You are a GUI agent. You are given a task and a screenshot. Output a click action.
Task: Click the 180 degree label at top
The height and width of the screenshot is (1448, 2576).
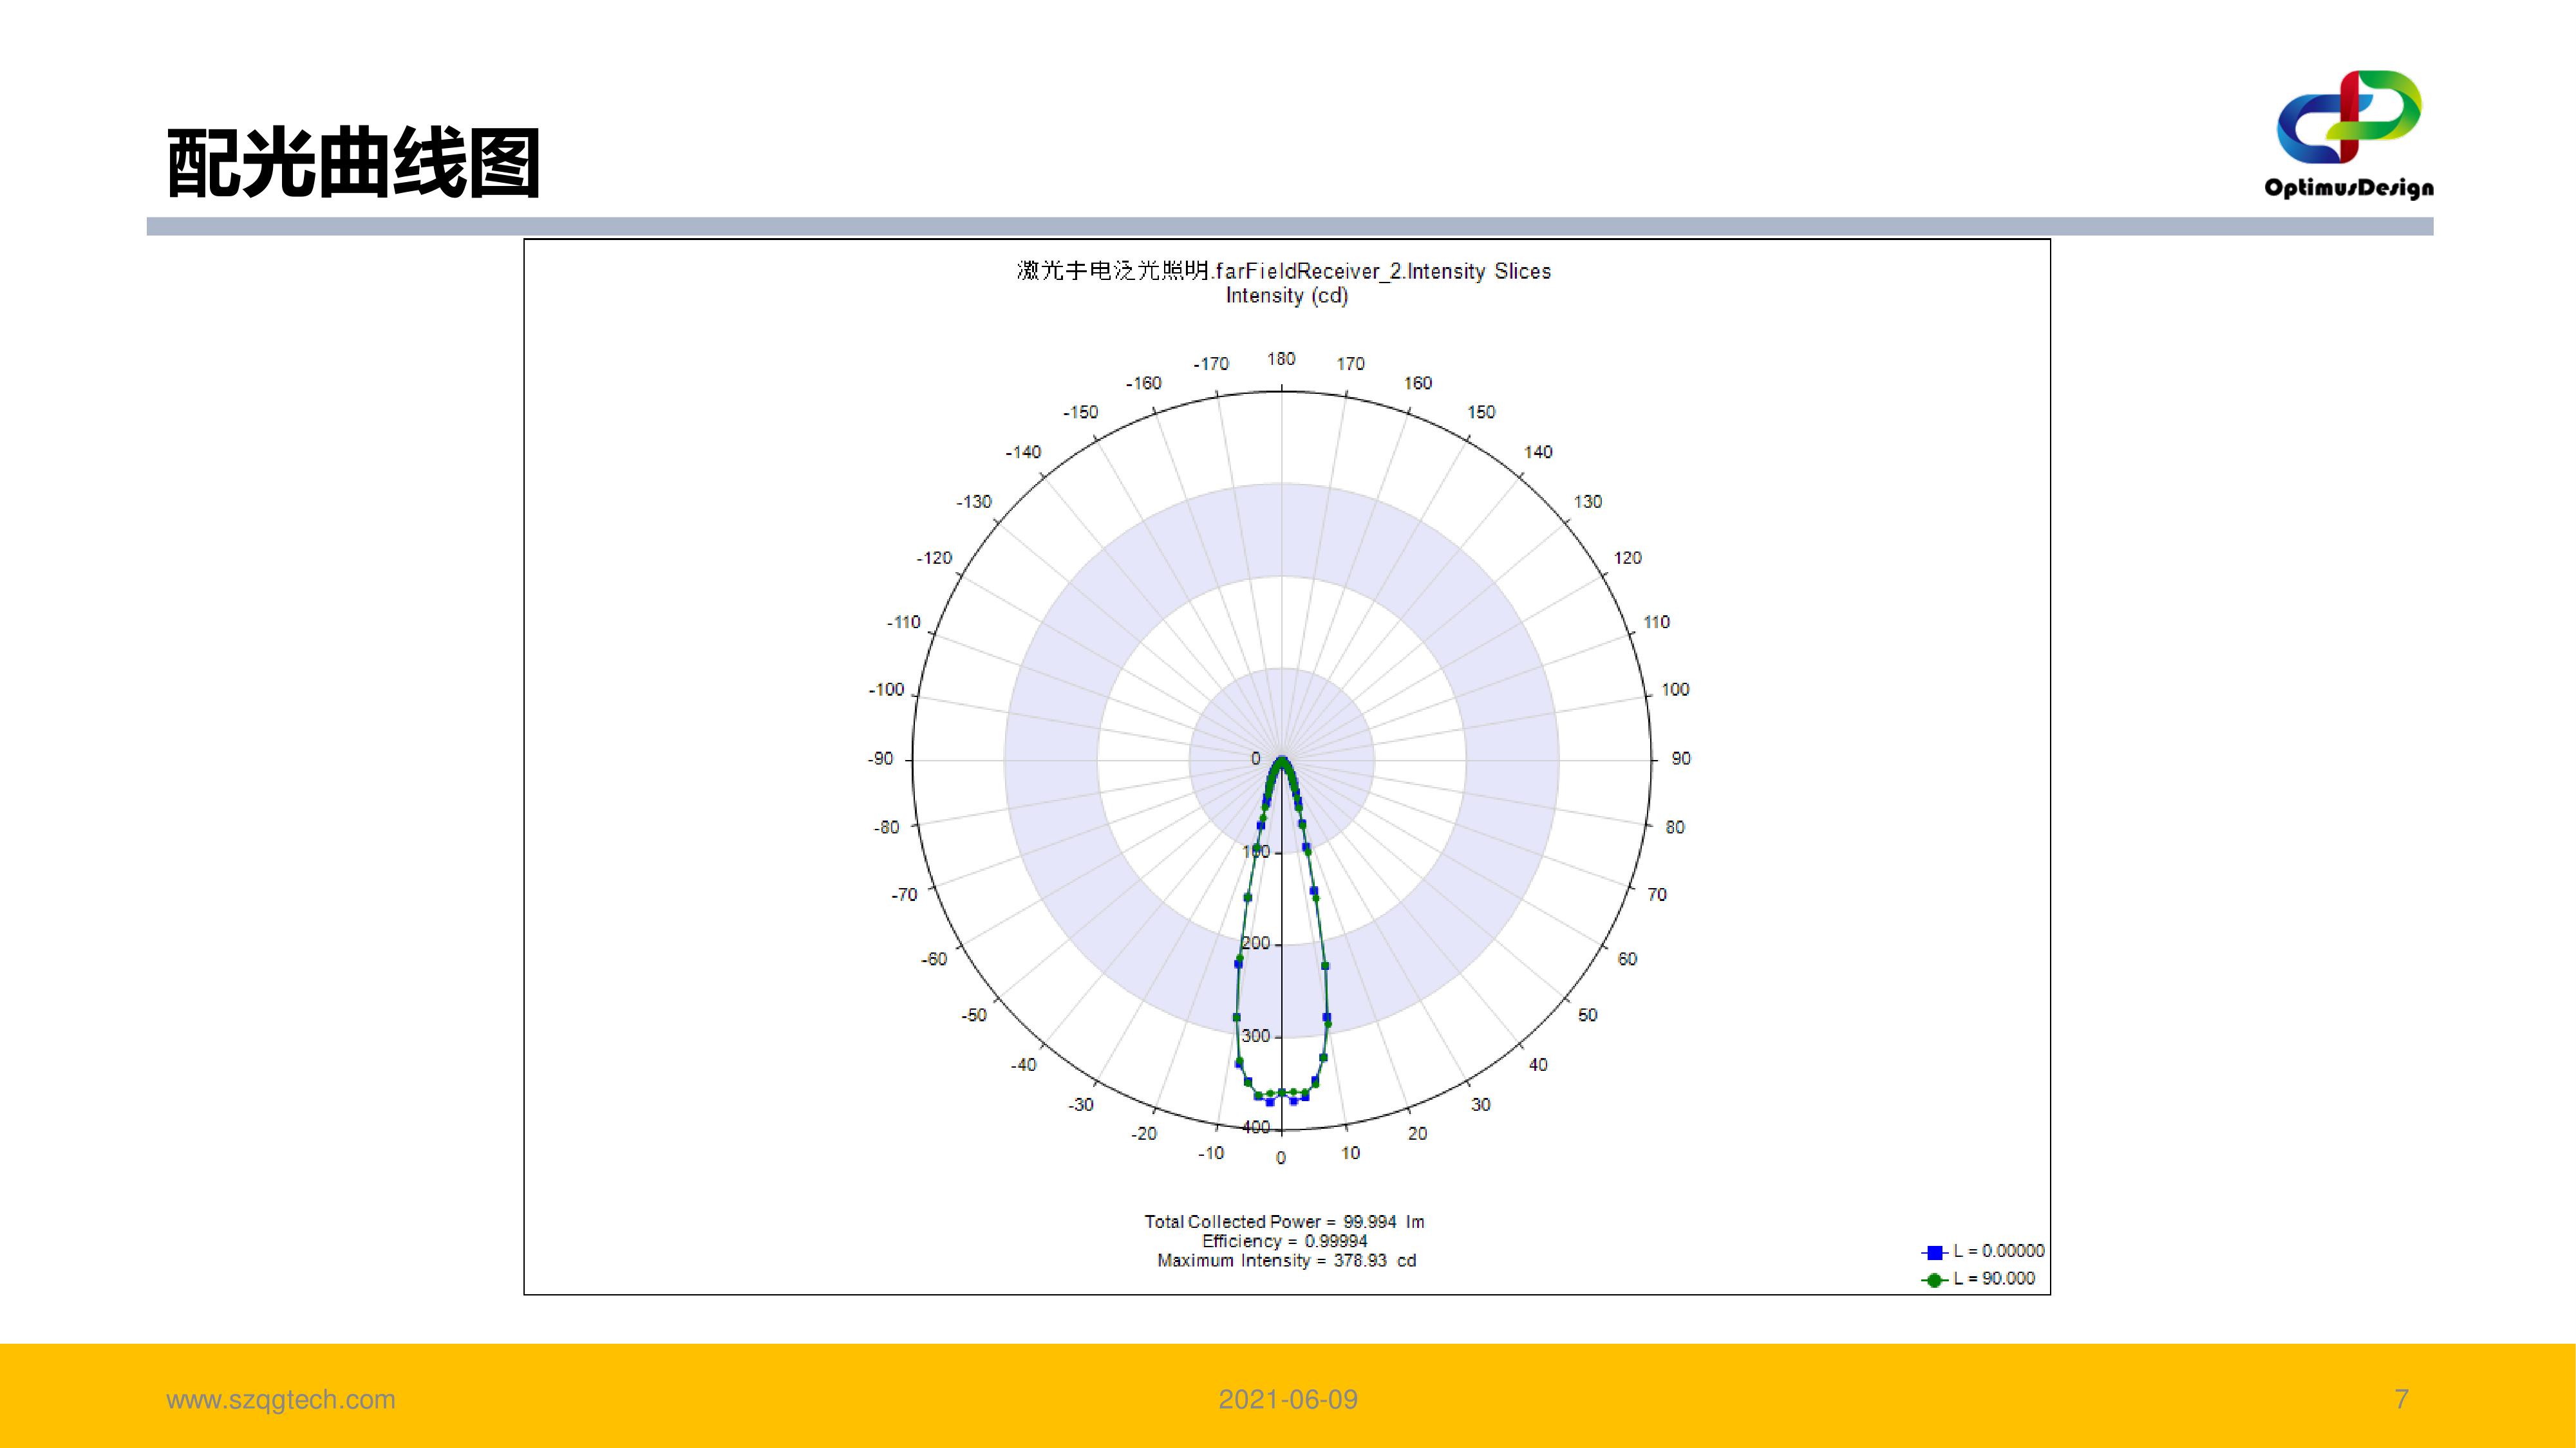tap(1281, 358)
